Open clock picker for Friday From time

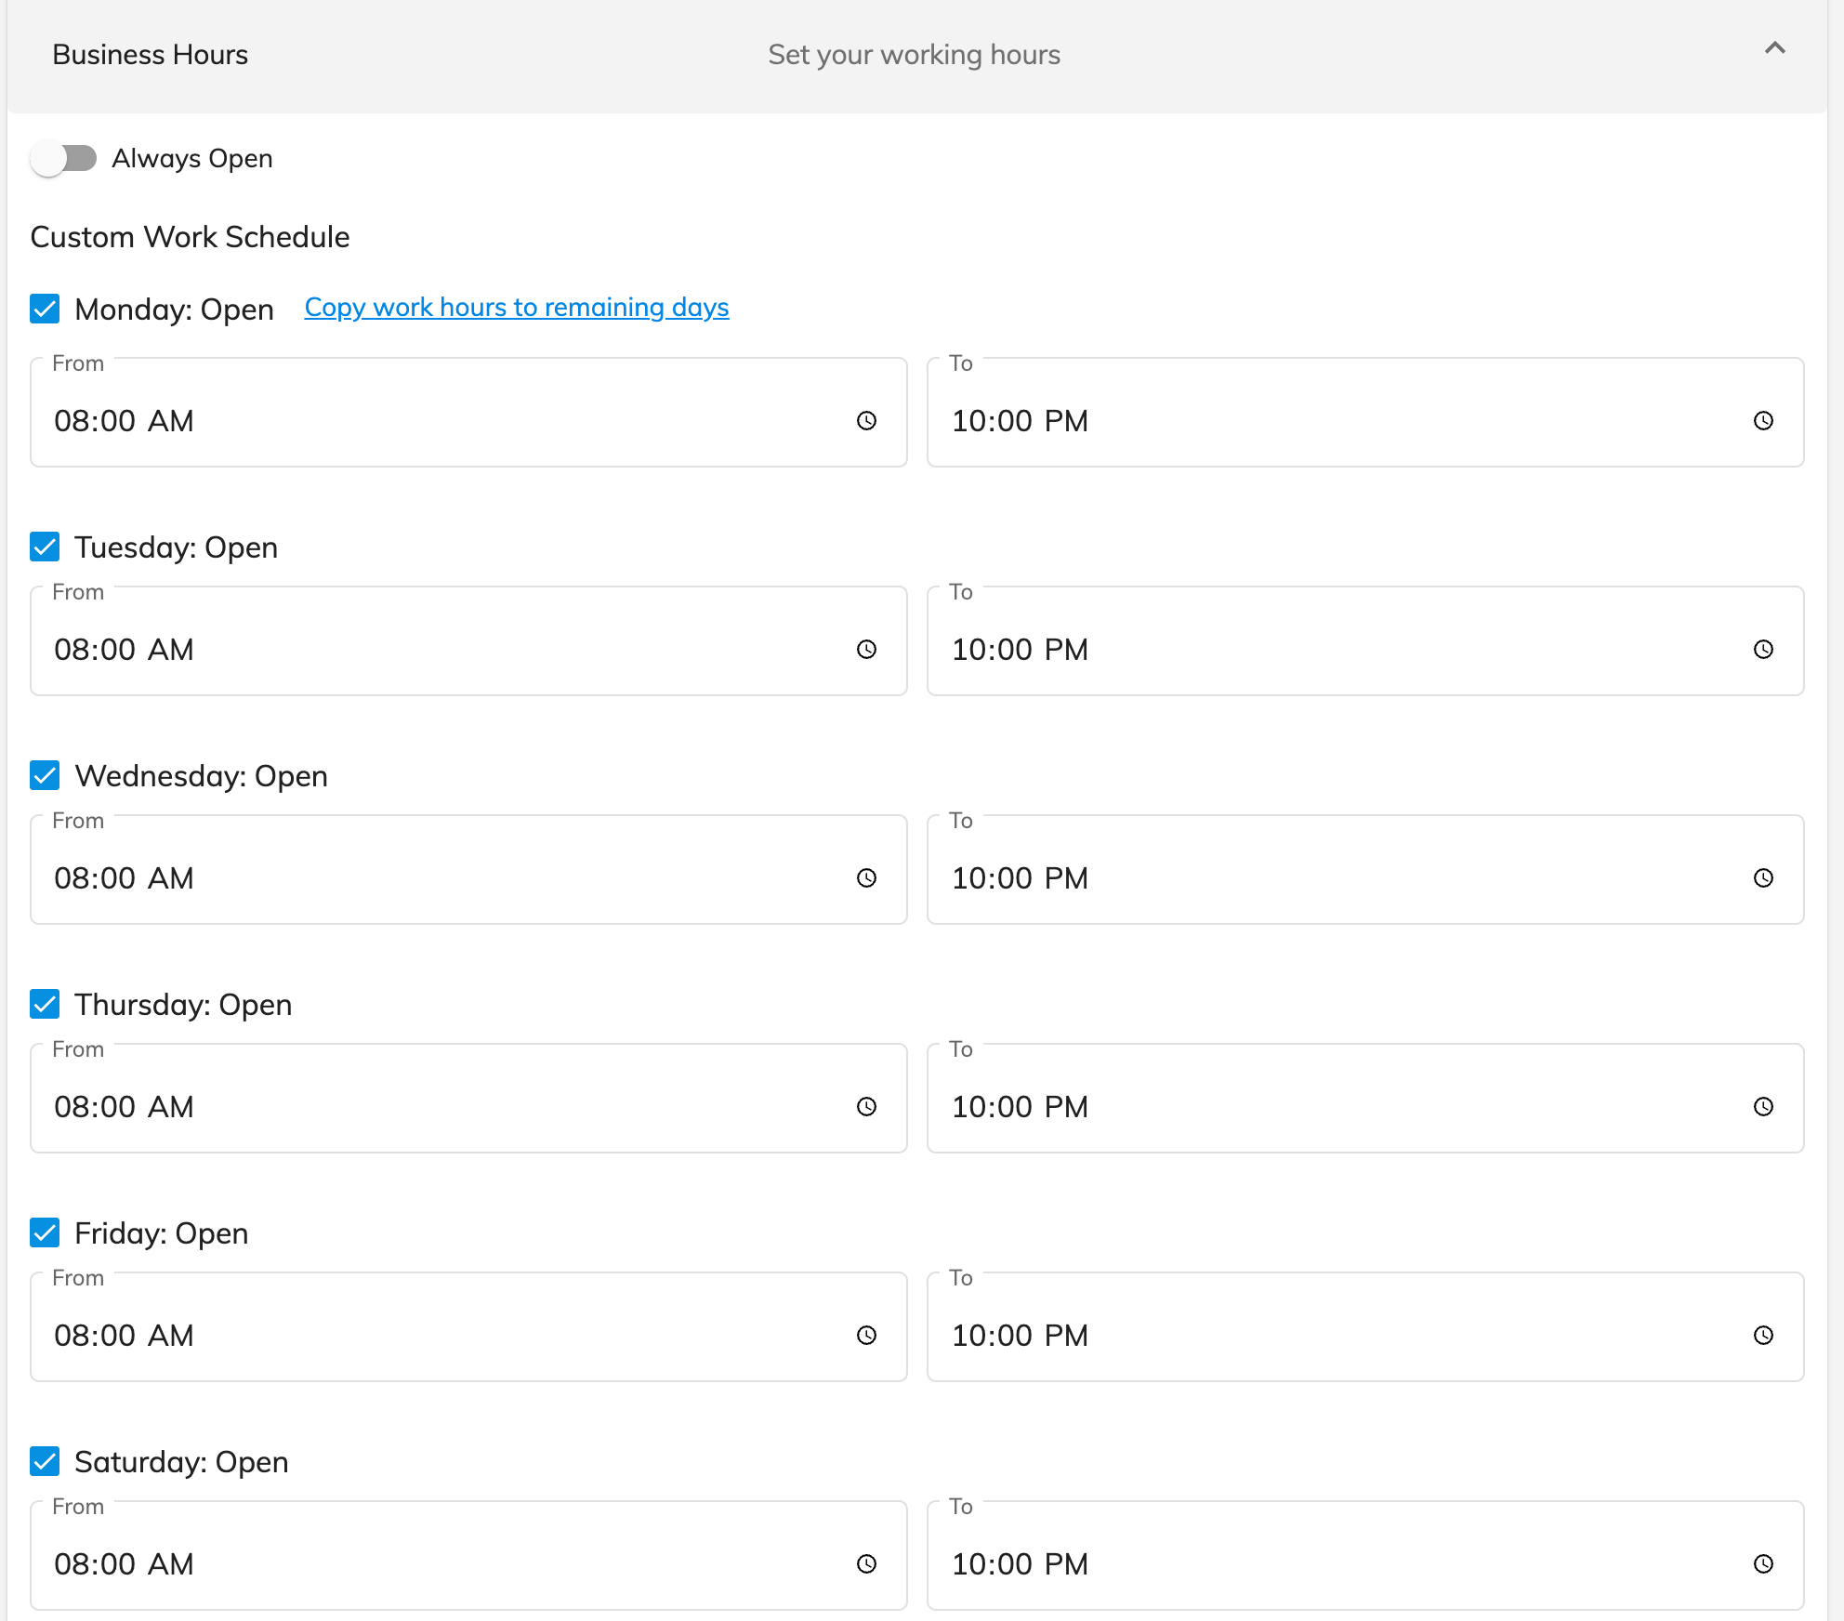click(866, 1336)
